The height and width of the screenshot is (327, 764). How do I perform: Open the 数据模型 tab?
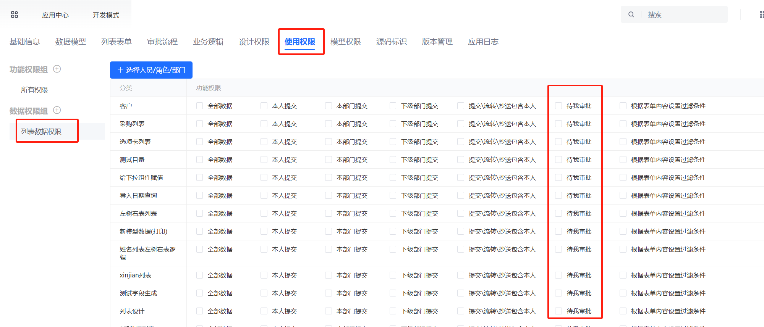click(71, 42)
